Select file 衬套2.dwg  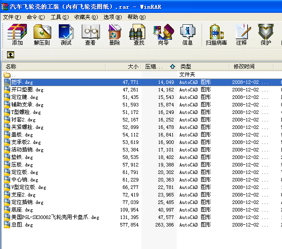tap(23, 120)
